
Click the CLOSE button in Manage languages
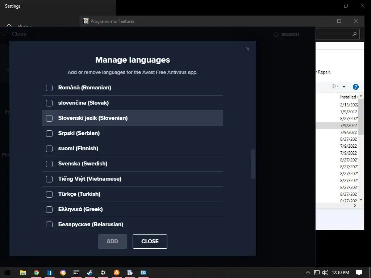pos(150,241)
